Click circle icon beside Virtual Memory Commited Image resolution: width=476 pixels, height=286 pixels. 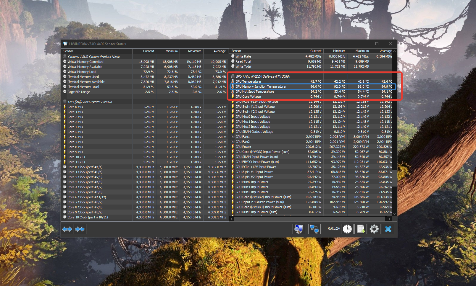[65, 62]
